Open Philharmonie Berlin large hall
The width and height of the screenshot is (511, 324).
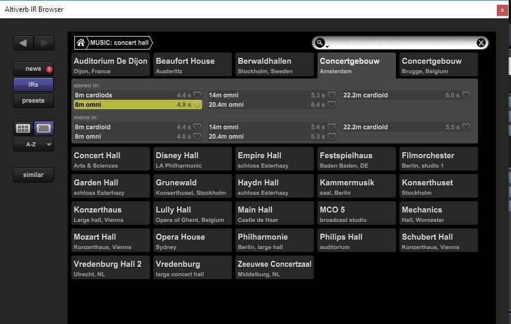pos(274,240)
